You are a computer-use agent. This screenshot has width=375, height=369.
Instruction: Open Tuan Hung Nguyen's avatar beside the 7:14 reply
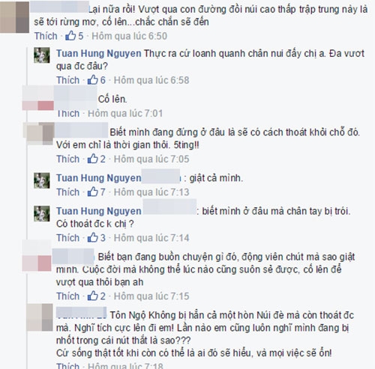42,213
